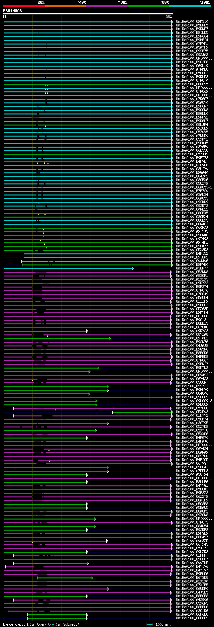The width and height of the screenshot is (214, 627).
Task: Click hit label UniRef100_A0A8Z5
Action: tap(192, 541)
